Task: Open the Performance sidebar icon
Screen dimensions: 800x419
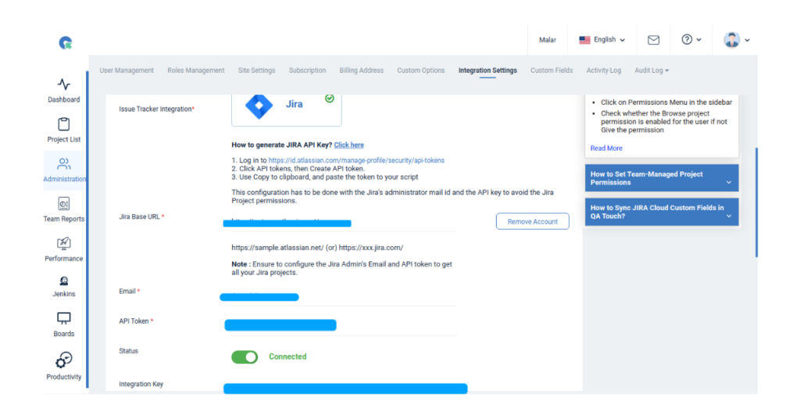Action: (63, 244)
